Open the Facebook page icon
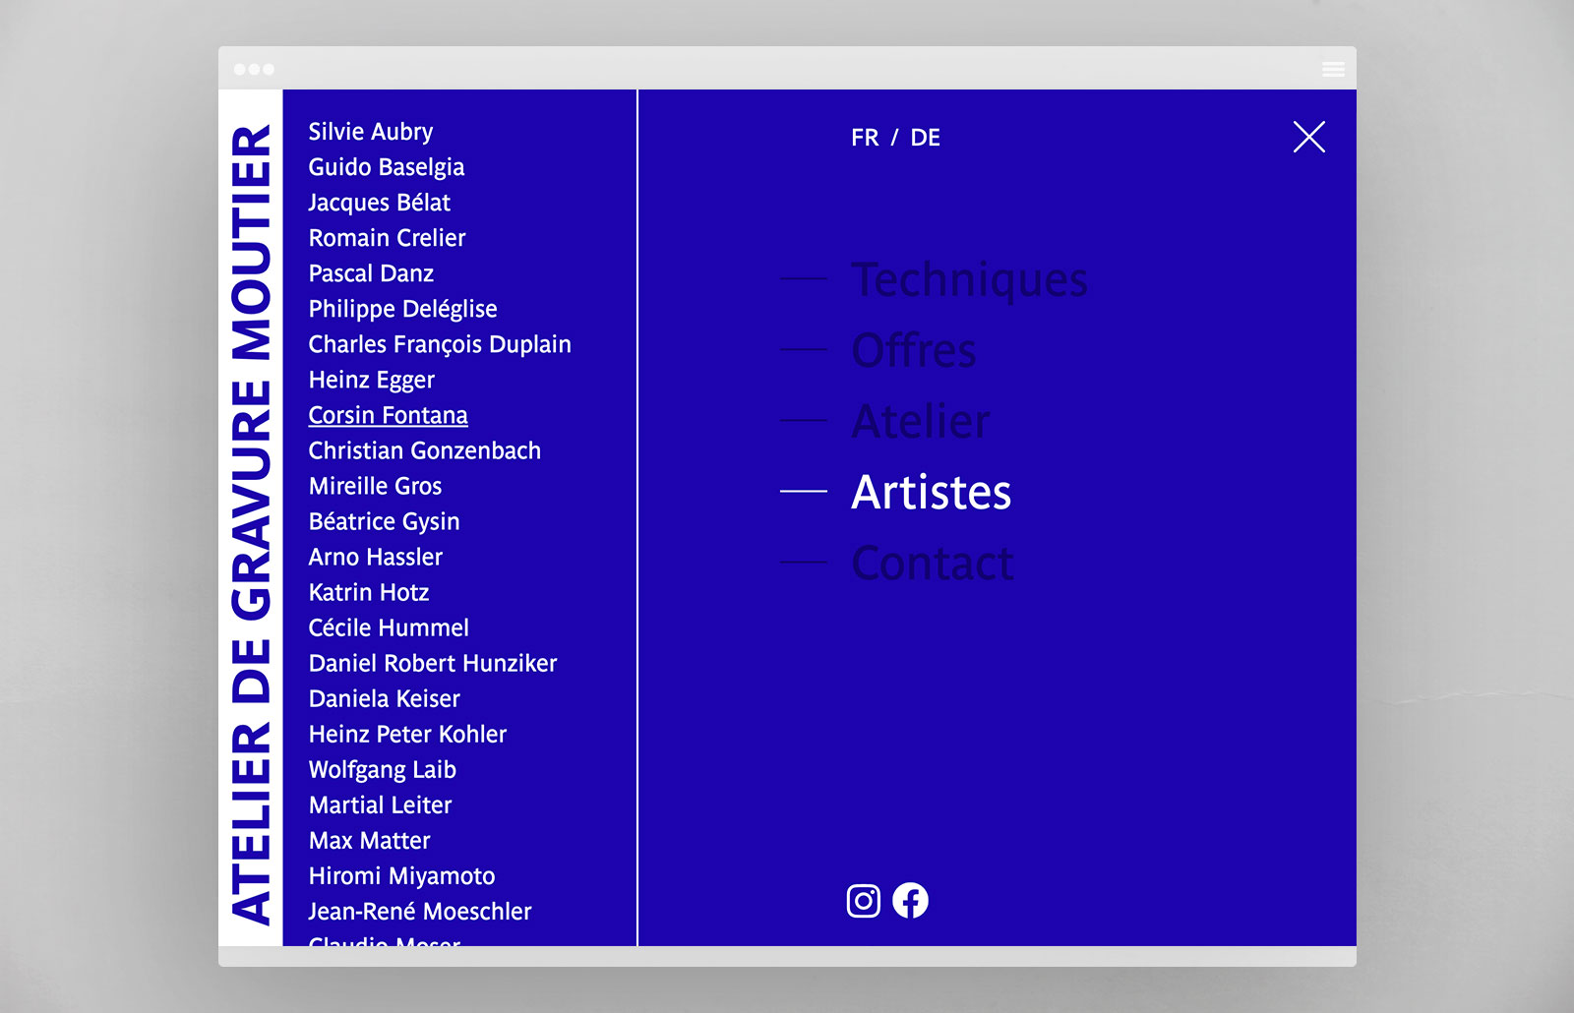Viewport: 1574px width, 1013px height. pos(910,901)
